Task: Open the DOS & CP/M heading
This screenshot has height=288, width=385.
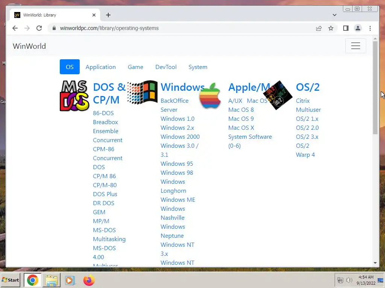Action: pyautogui.click(x=109, y=93)
